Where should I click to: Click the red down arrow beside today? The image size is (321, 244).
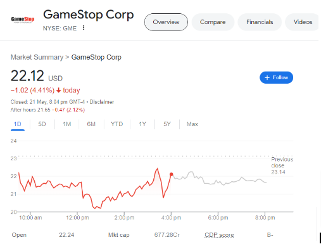tap(59, 91)
